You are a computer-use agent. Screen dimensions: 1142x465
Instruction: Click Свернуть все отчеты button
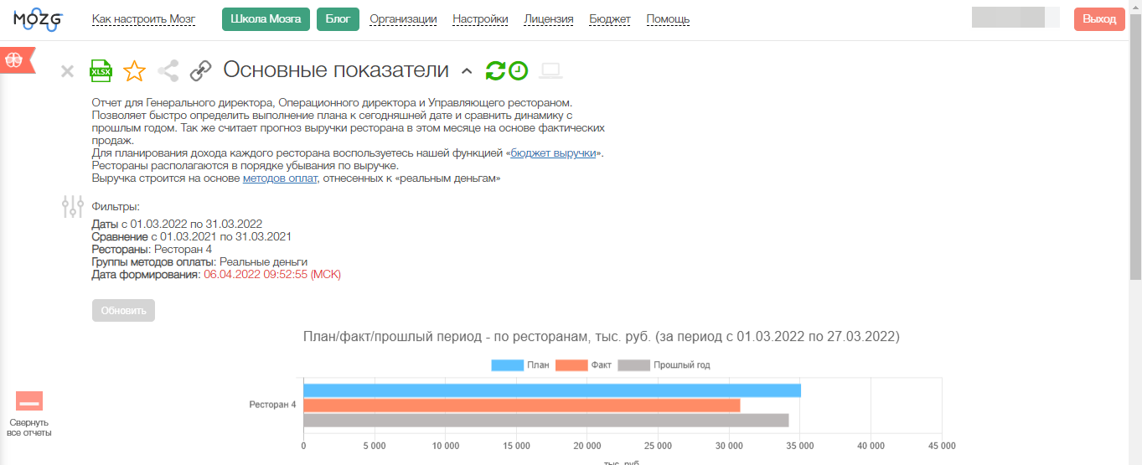tap(29, 415)
